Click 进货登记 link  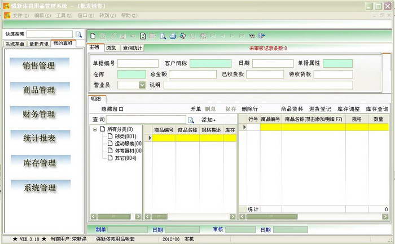point(320,109)
